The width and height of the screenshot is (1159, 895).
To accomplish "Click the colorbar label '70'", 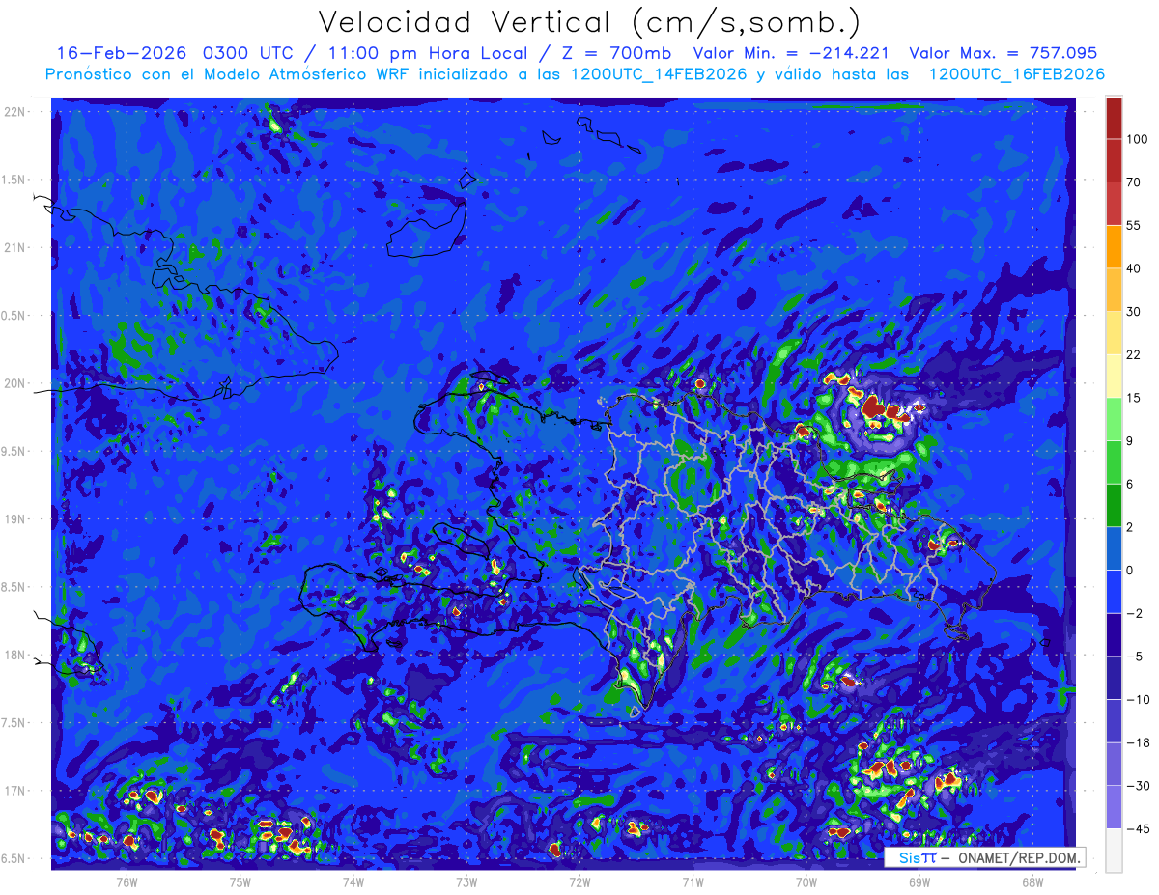I will 1134,182.
